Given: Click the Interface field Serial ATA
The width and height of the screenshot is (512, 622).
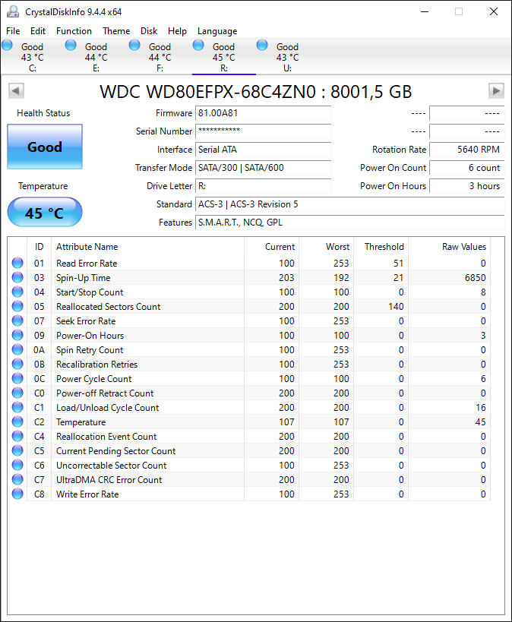Looking at the screenshot, I should (264, 150).
